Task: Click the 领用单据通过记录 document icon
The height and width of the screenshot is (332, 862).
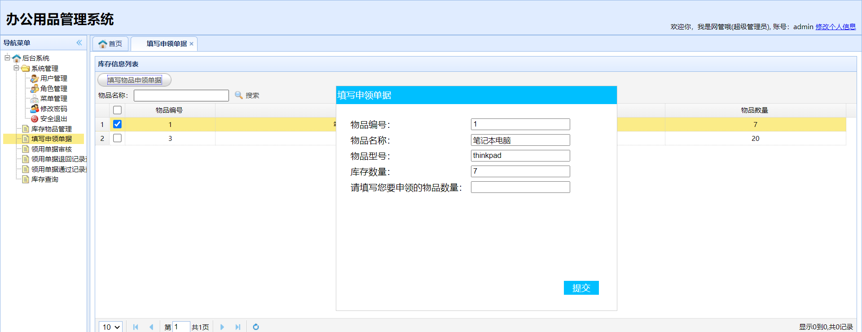Action: point(26,169)
